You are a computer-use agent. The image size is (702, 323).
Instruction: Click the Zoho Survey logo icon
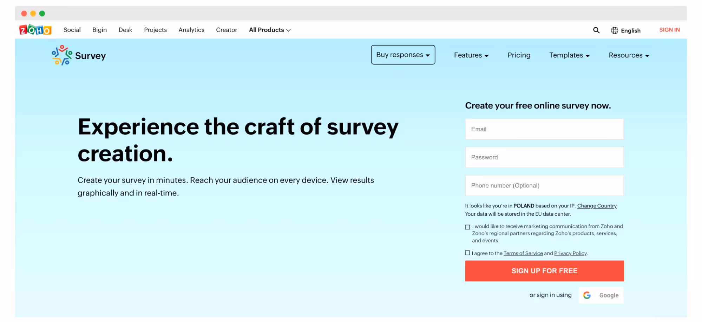(62, 55)
